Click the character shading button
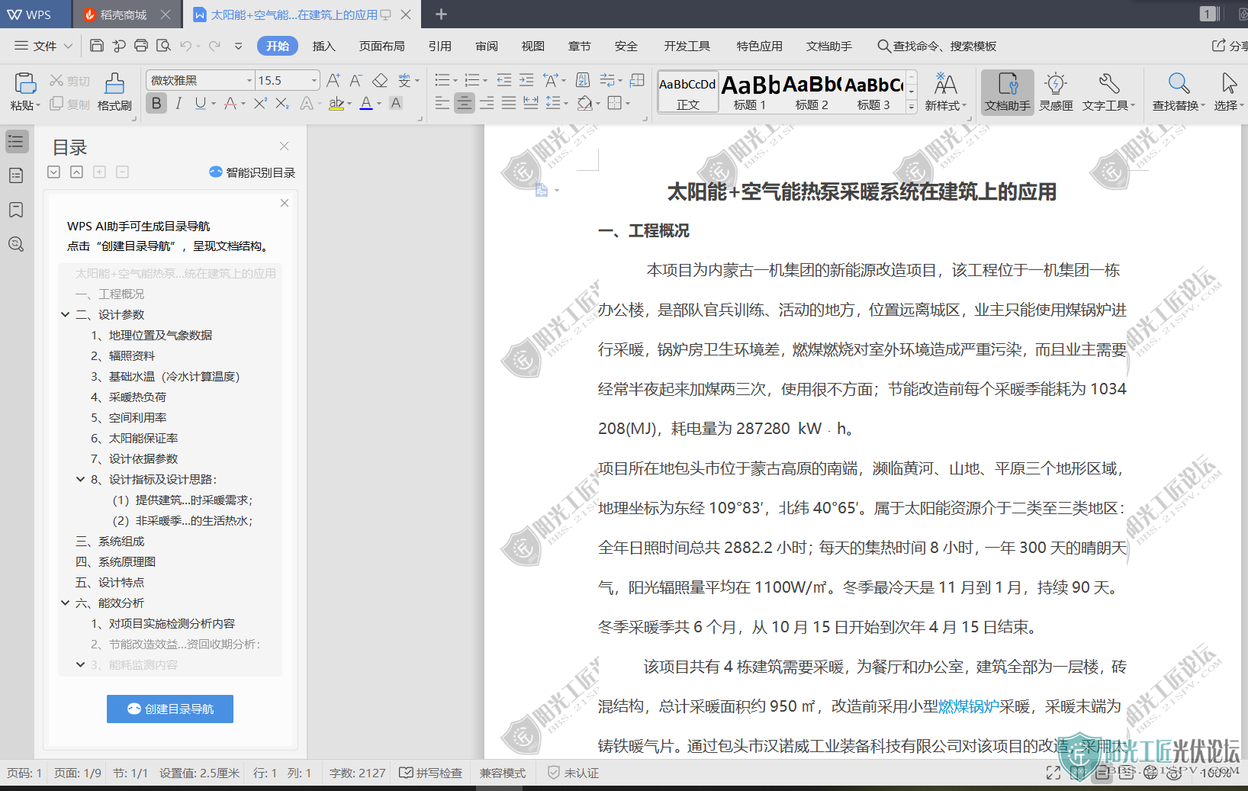 tap(396, 103)
